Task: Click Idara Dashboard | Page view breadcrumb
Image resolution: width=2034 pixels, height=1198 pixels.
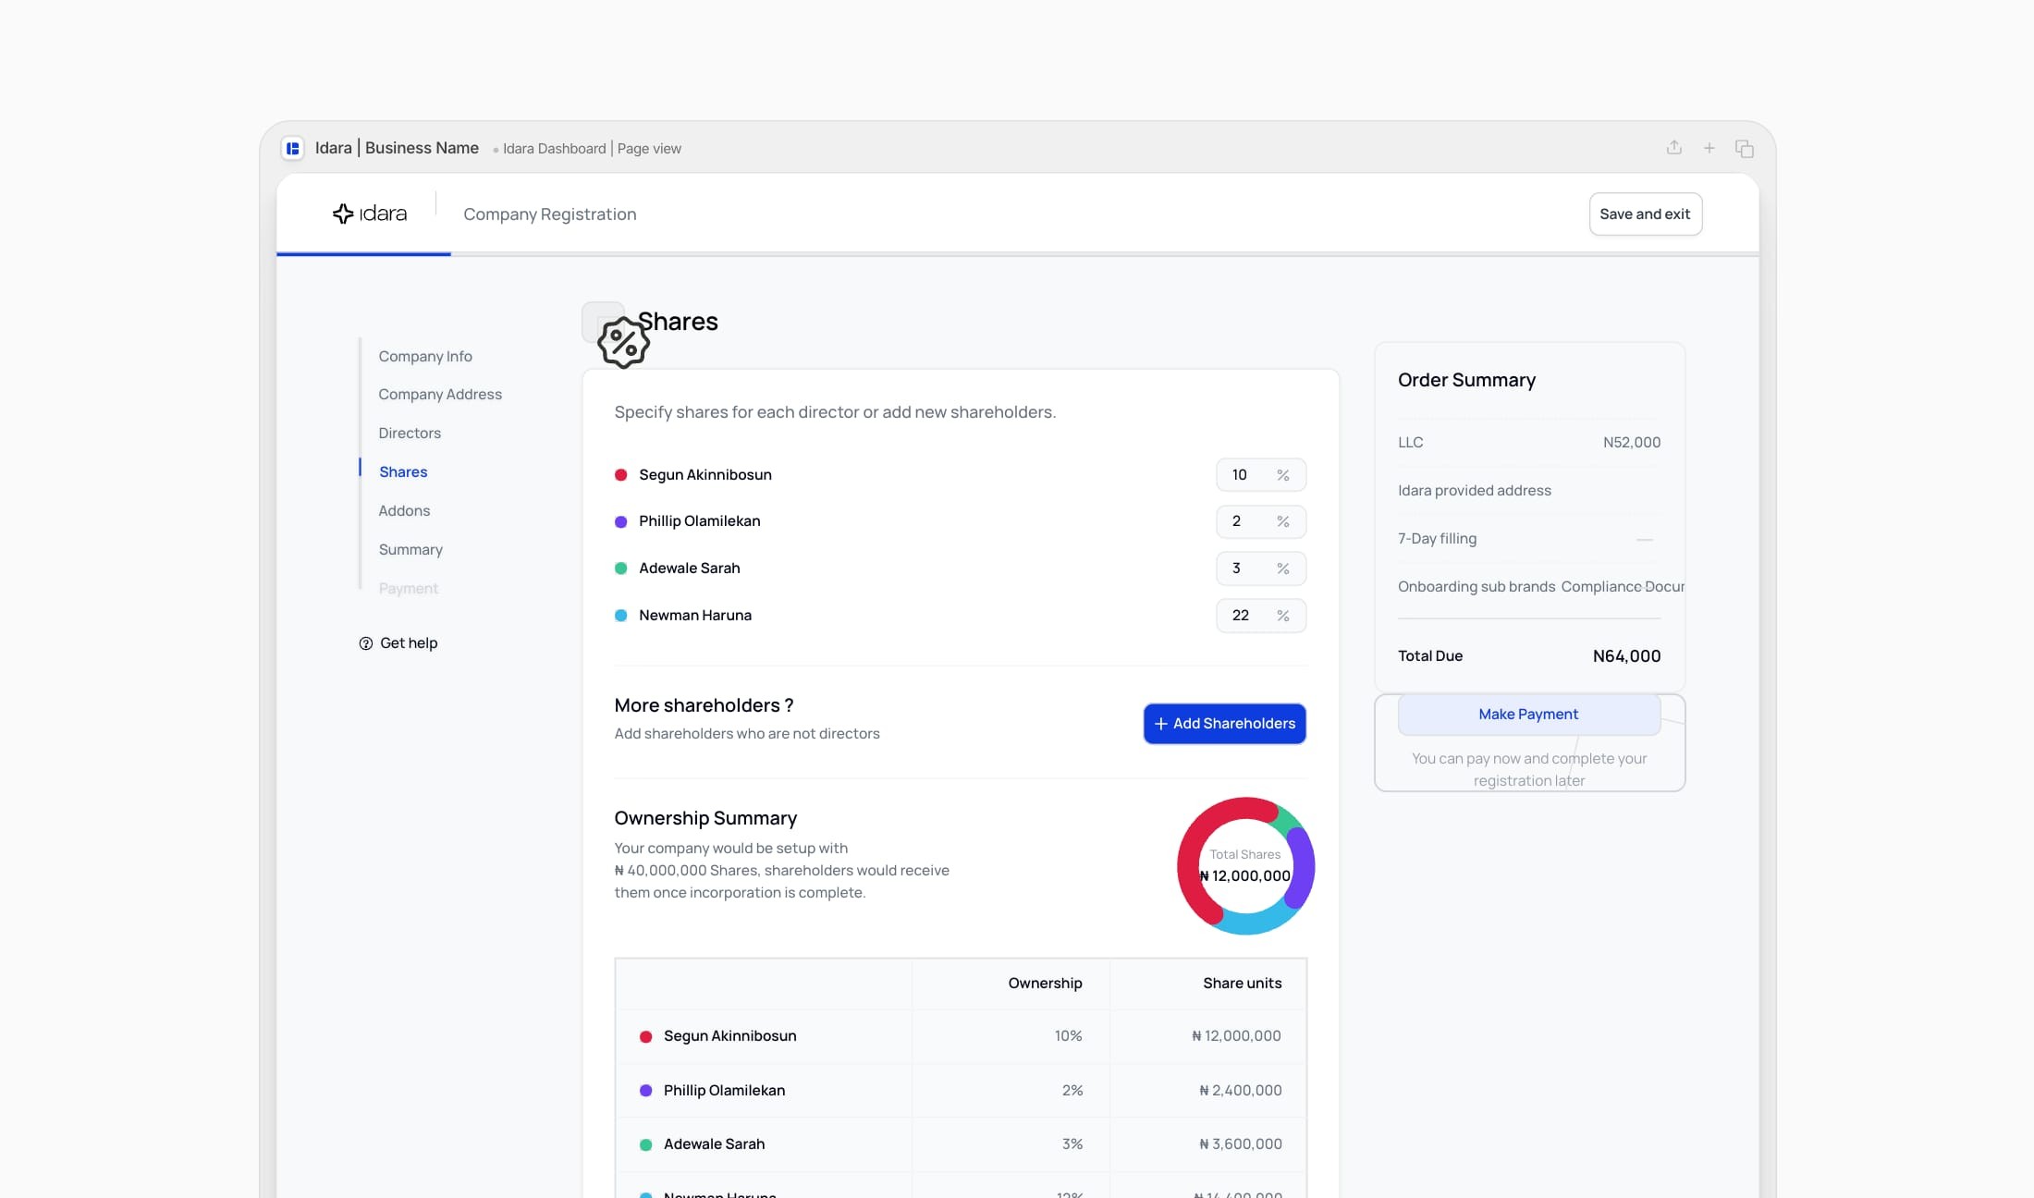Action: pos(592,149)
